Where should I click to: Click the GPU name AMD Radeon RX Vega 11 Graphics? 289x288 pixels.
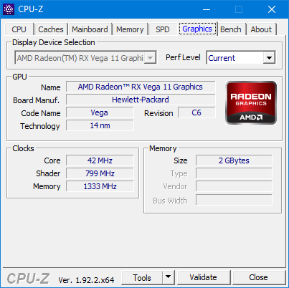tap(141, 87)
